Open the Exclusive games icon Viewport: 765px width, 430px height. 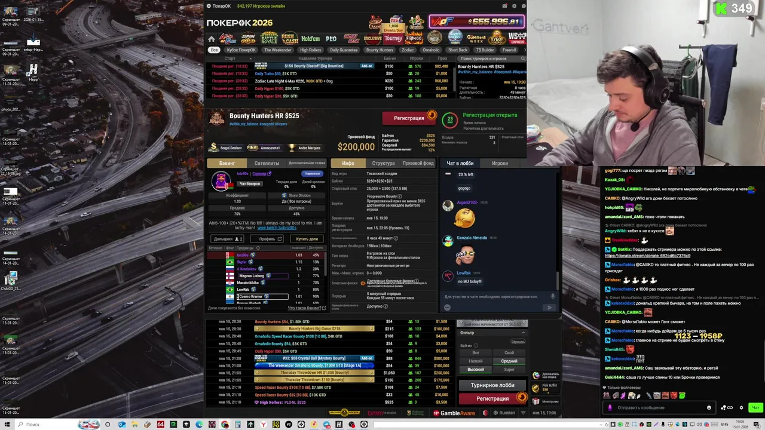click(x=372, y=39)
